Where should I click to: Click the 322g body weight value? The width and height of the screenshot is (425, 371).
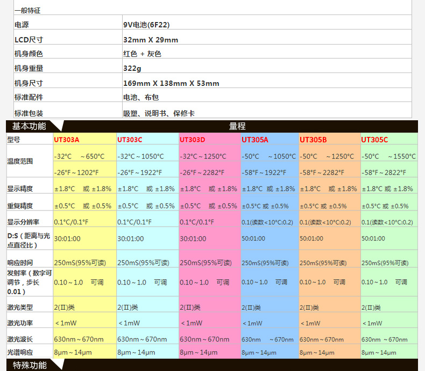coord(132,69)
